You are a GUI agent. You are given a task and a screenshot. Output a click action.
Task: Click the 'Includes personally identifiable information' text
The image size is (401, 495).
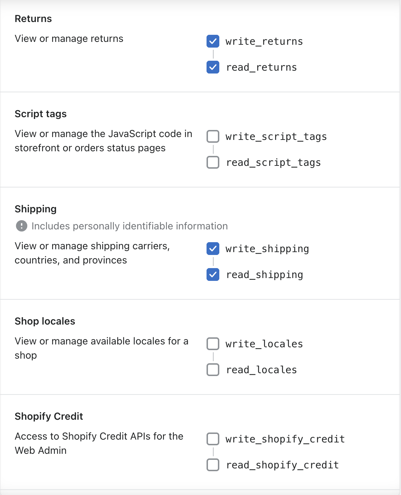130,226
